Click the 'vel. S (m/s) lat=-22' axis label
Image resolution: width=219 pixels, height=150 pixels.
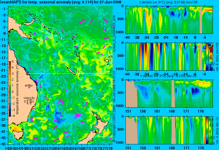[x=217, y=131]
